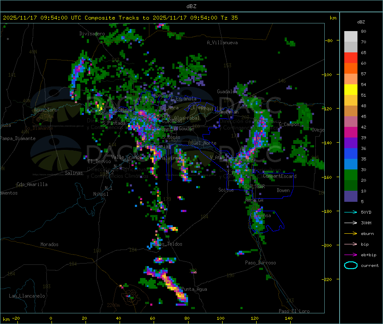Click the Agua_Toro location label

pos(46,110)
